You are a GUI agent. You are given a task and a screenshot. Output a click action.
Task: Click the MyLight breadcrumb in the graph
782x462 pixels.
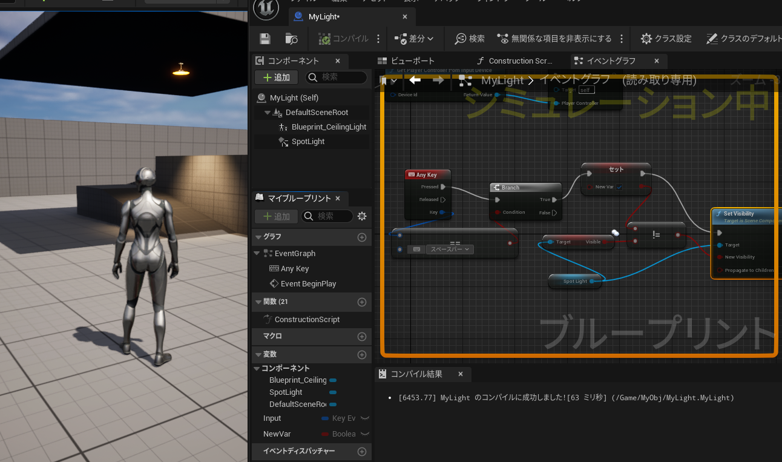coord(502,81)
